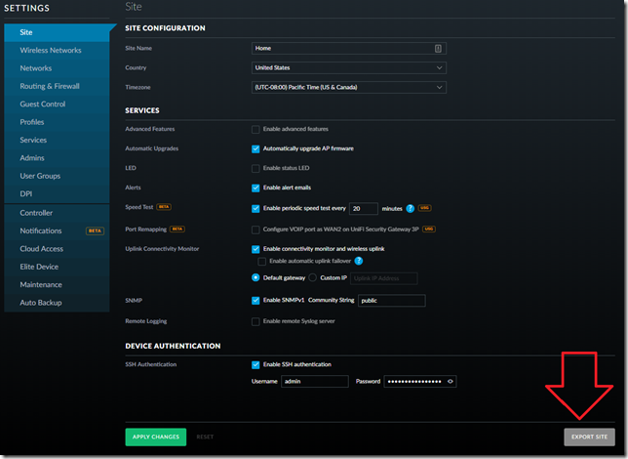Click the Export Site button
The image size is (628, 459).
tap(589, 437)
